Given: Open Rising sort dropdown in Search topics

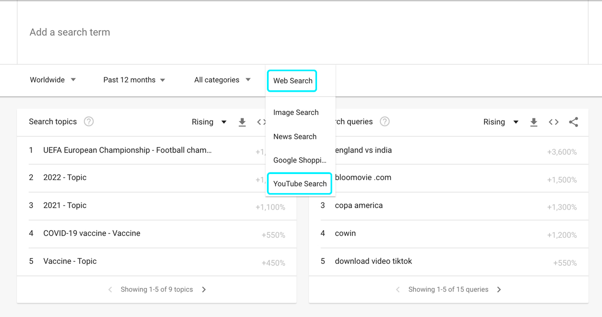Looking at the screenshot, I should (209, 122).
